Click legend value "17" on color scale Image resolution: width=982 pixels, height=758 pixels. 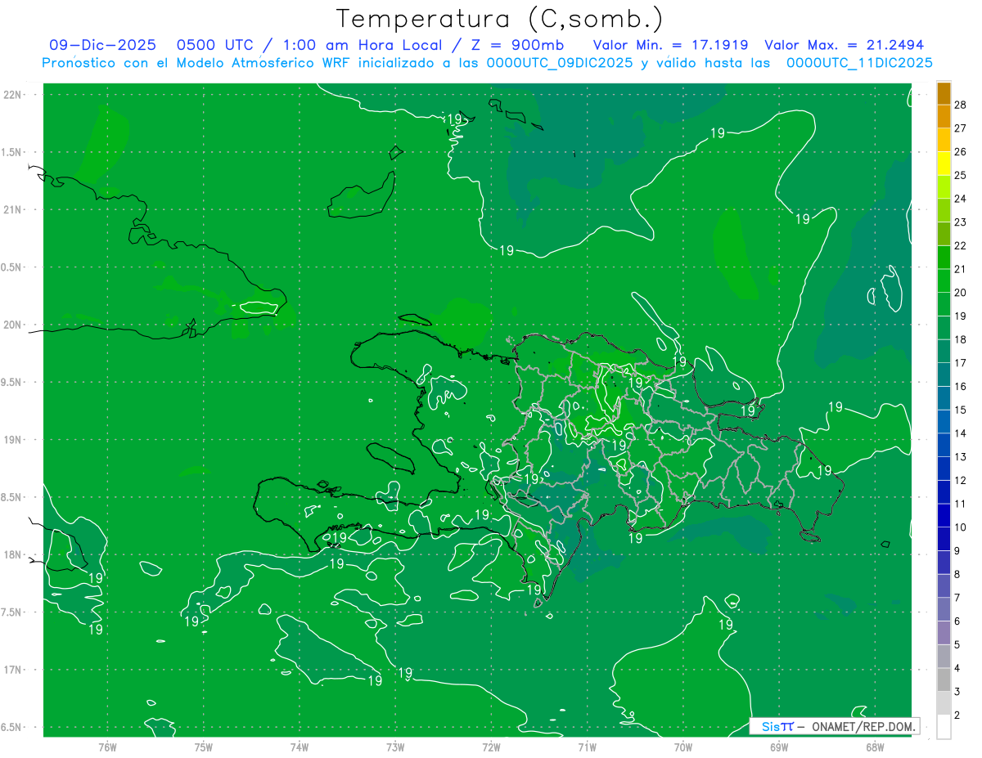[x=961, y=363]
